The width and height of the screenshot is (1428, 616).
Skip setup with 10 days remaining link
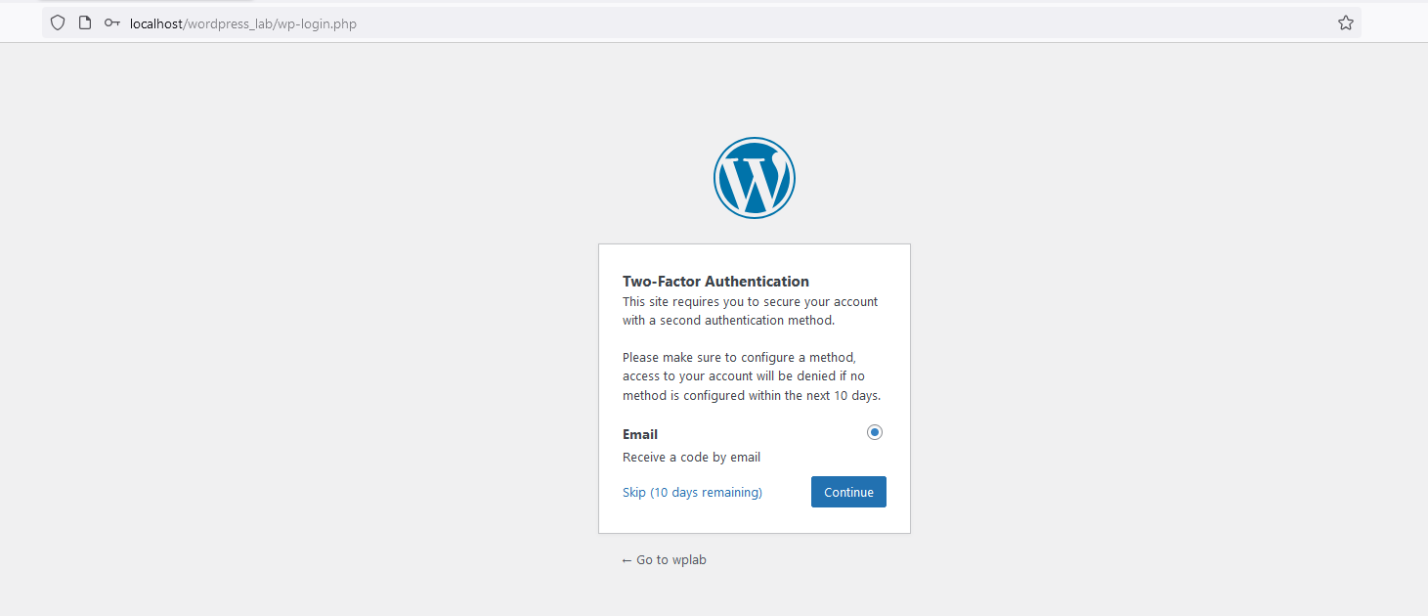[x=692, y=492]
